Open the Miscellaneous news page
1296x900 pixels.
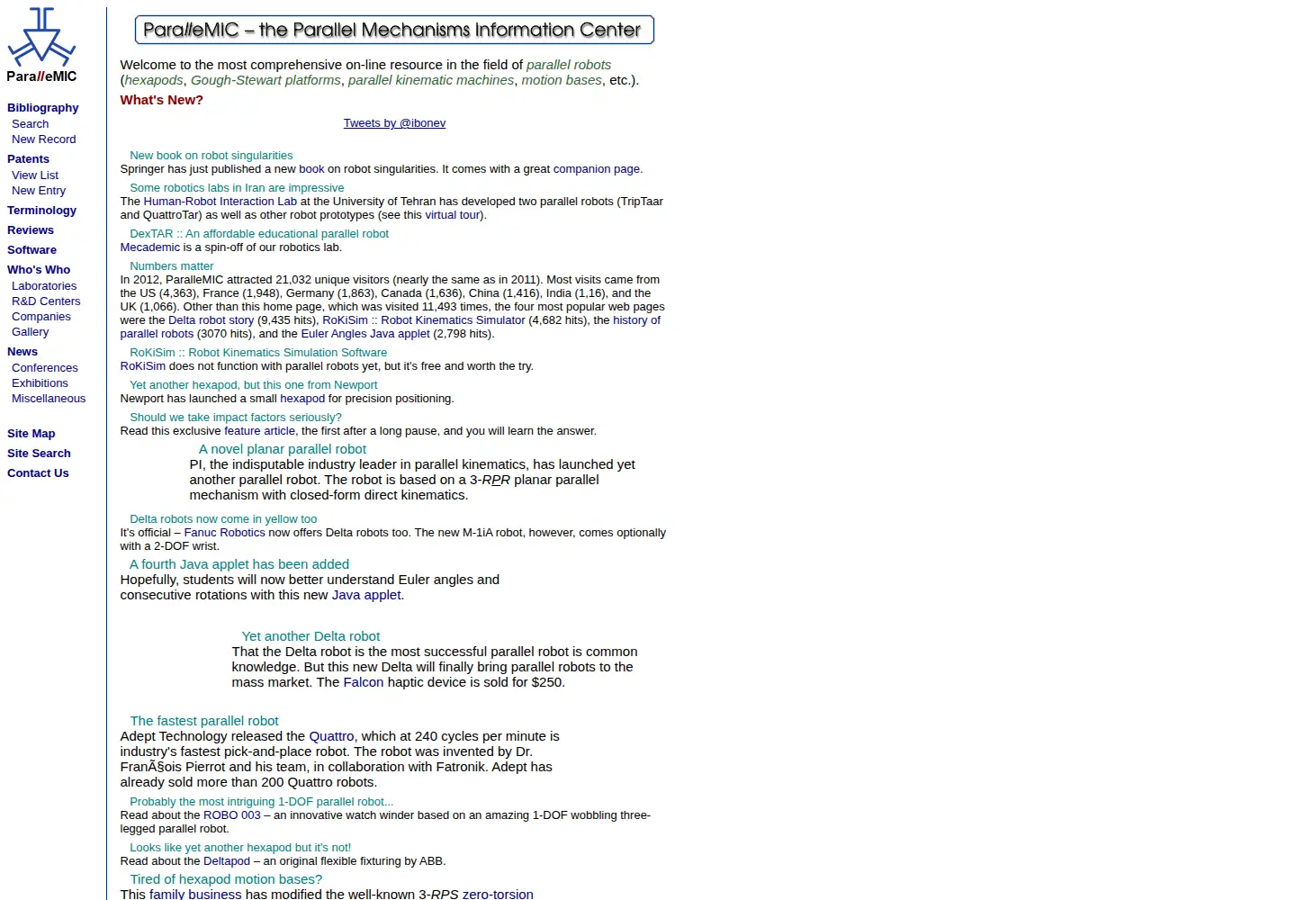(49, 399)
